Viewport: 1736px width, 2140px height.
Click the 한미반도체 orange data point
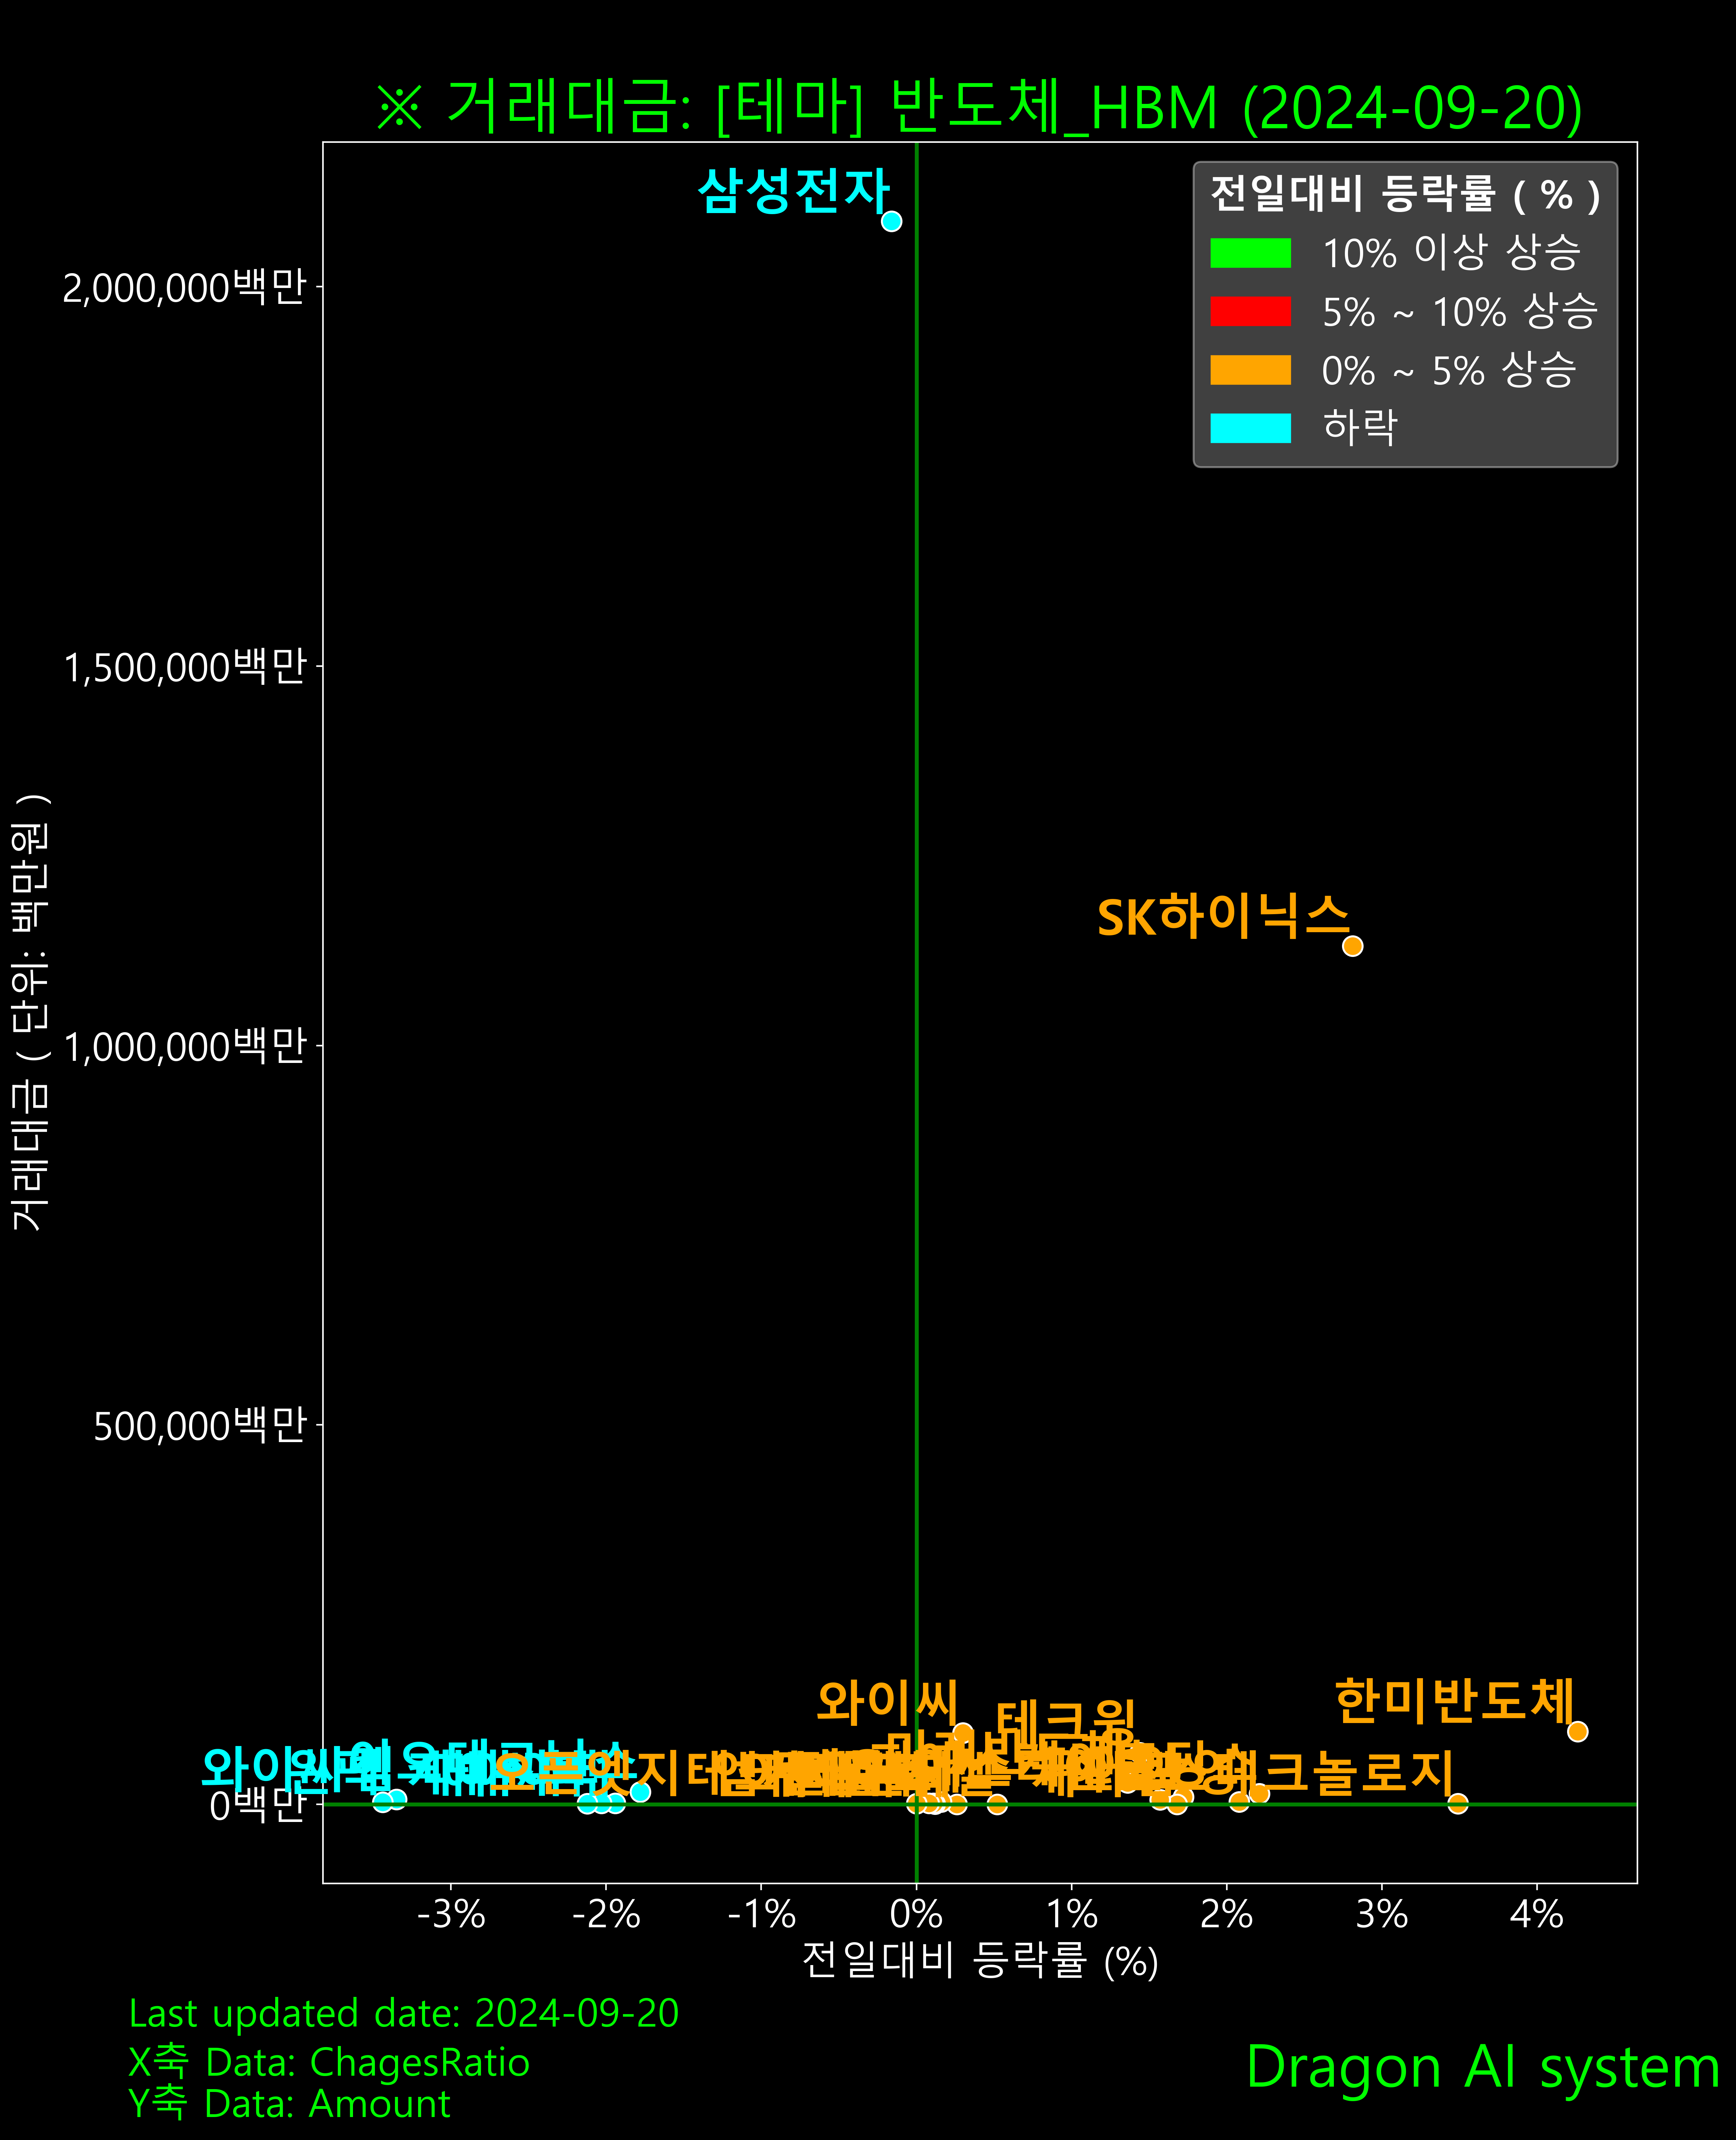tap(1577, 1731)
